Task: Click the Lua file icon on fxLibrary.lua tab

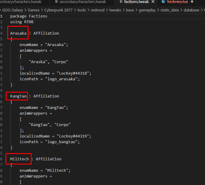Action: tap(163, 2)
